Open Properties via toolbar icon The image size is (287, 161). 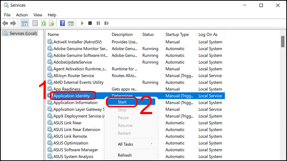(35, 23)
